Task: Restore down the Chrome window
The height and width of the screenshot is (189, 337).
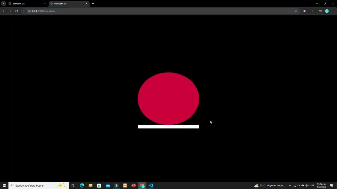Action: tap(325, 4)
